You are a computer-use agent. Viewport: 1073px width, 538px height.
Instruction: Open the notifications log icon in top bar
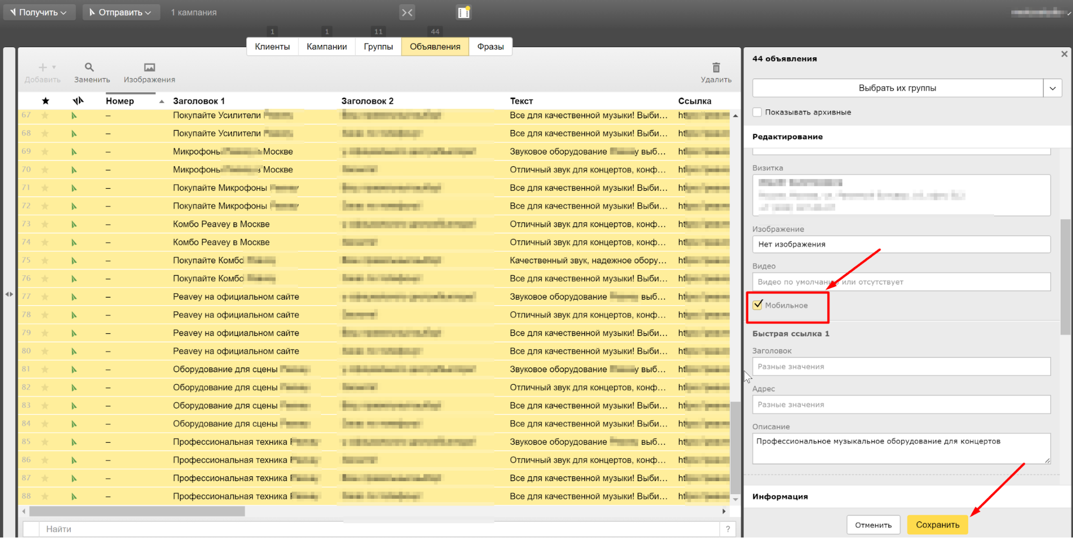click(464, 12)
